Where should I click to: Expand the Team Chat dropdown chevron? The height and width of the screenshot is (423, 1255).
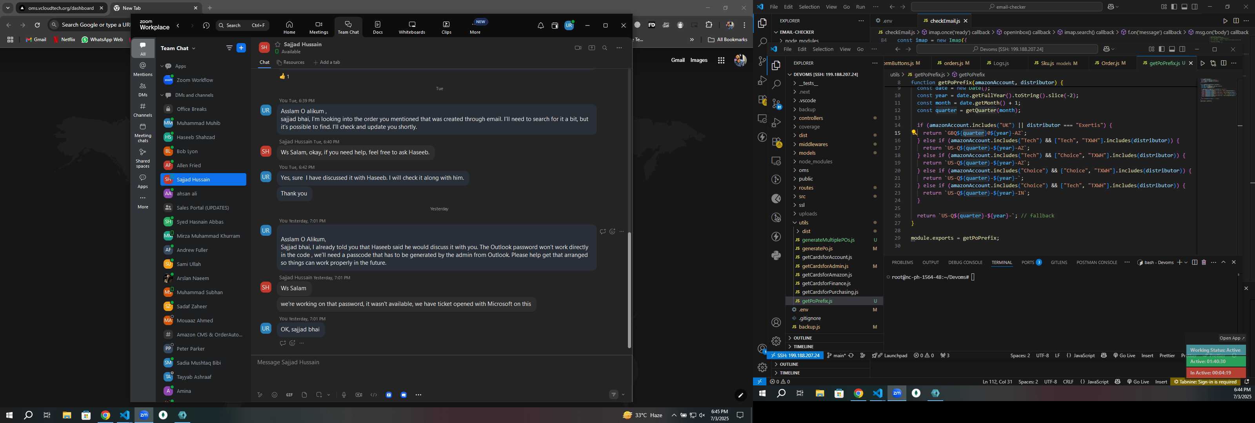tap(193, 48)
